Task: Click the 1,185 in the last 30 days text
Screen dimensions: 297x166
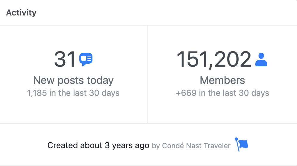Action: 73,93
